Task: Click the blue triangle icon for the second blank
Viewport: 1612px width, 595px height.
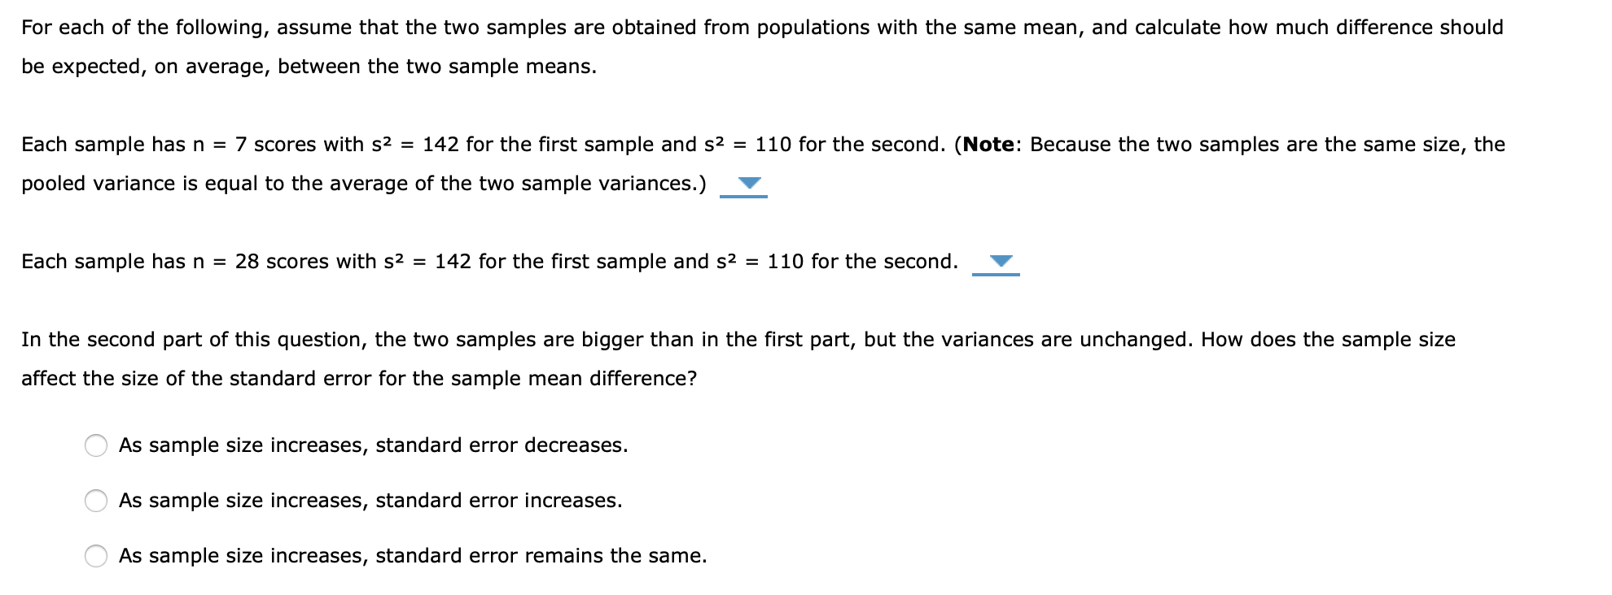Action: tap(1001, 262)
